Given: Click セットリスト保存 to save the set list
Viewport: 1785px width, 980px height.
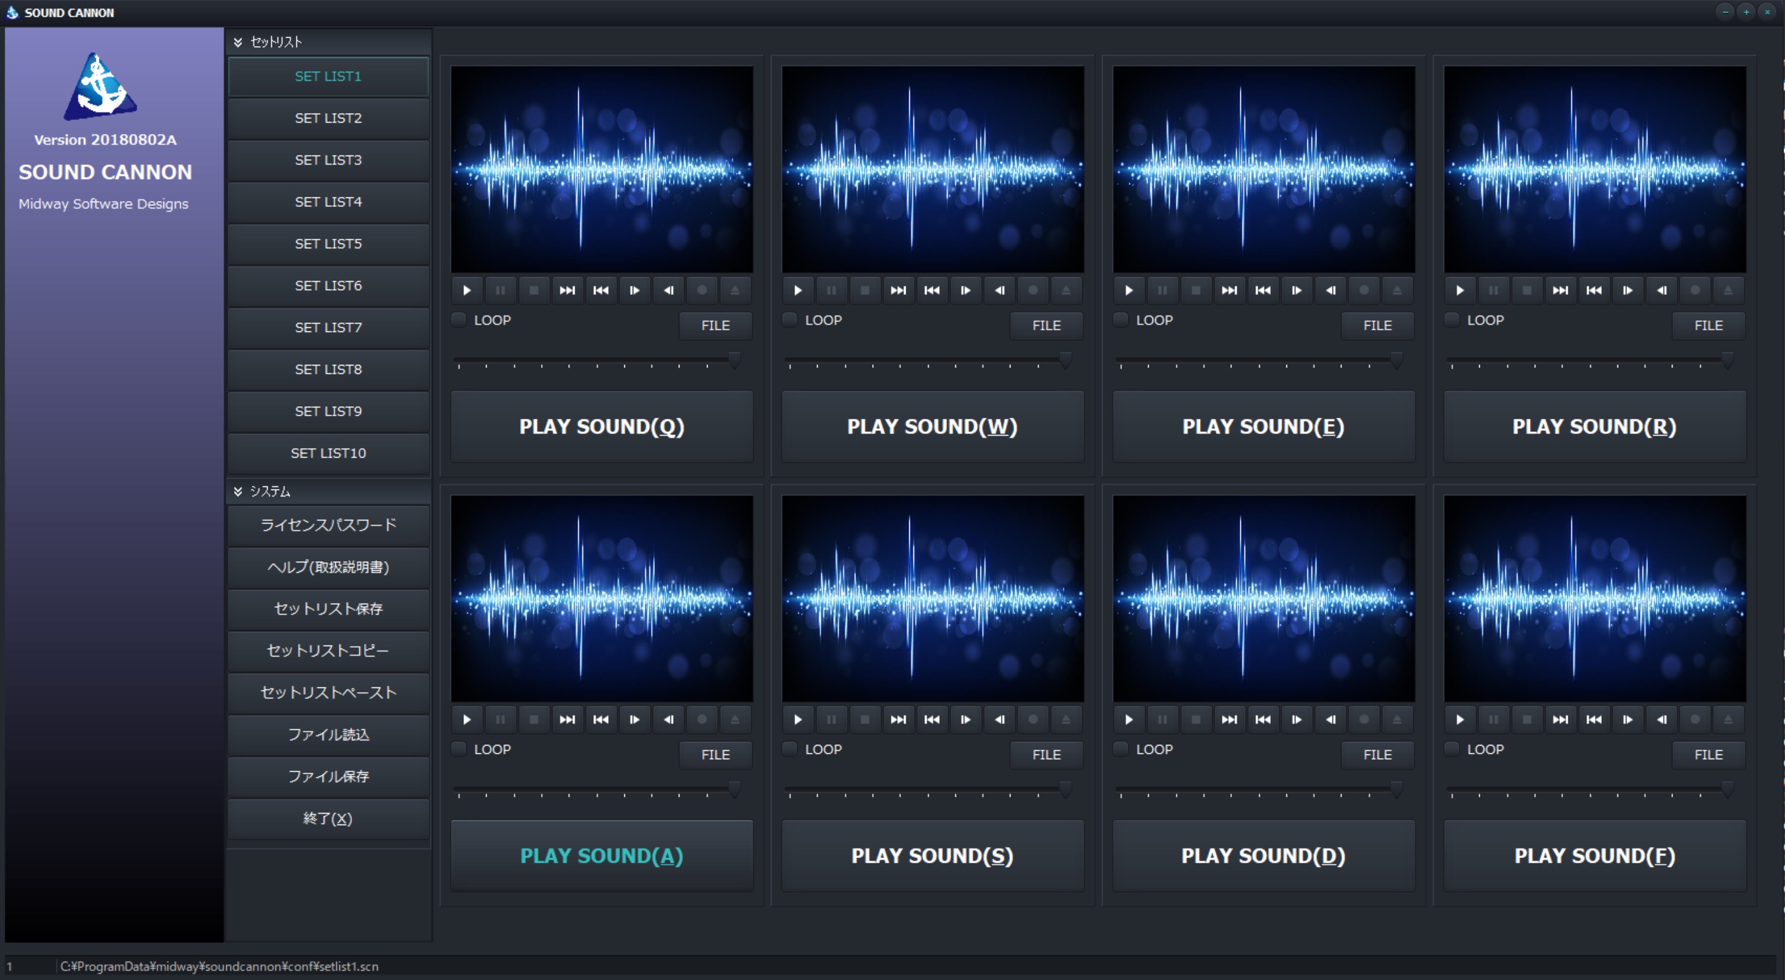Looking at the screenshot, I should coord(329,609).
